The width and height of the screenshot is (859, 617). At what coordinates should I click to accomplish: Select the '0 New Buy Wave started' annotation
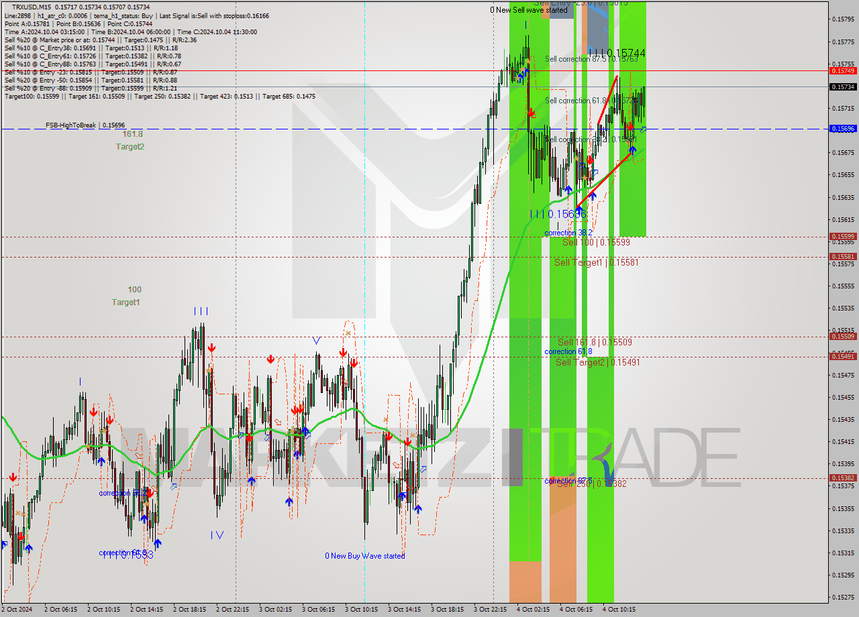365,556
